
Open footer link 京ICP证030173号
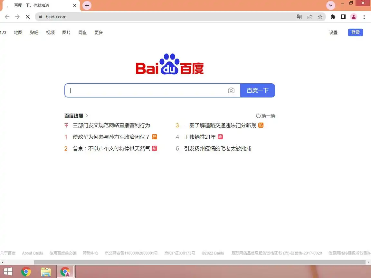point(180,253)
